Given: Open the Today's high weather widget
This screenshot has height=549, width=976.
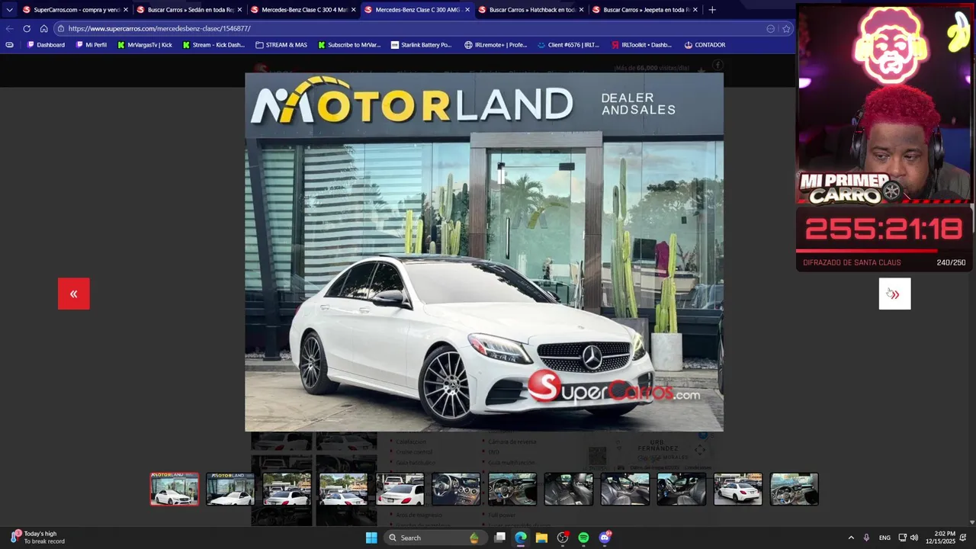Looking at the screenshot, I should tap(38, 538).
